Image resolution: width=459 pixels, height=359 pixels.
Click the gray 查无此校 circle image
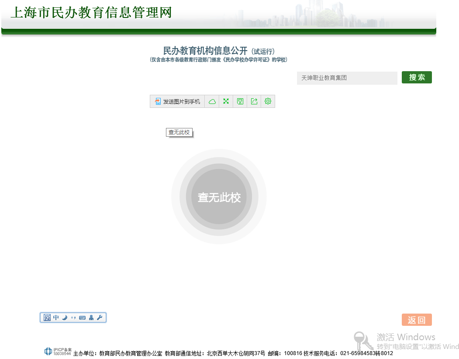tap(219, 197)
